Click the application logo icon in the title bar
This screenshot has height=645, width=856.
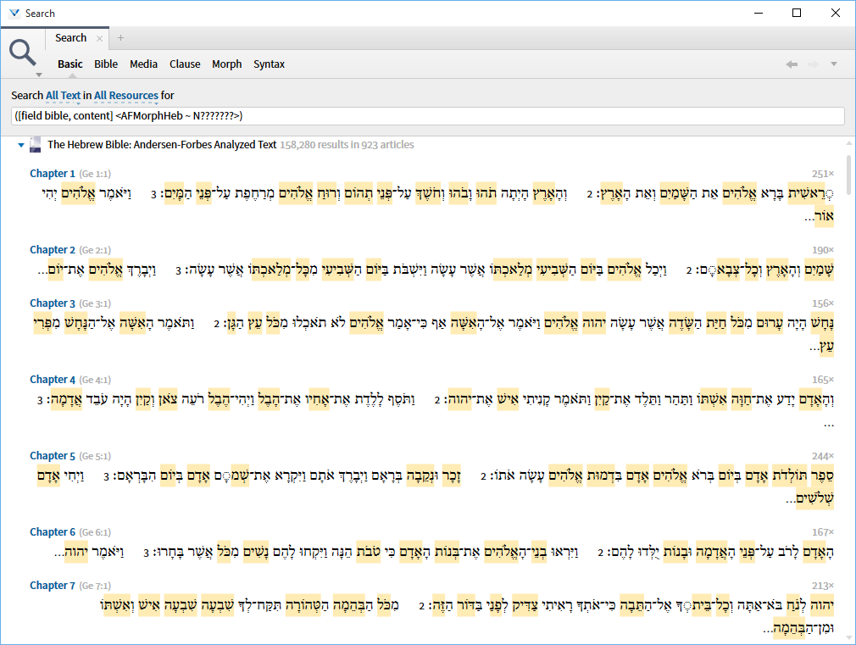tap(14, 13)
